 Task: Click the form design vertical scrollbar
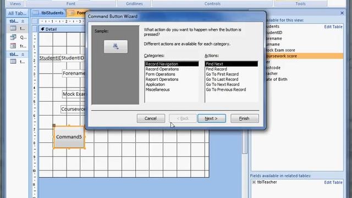click(245, 142)
